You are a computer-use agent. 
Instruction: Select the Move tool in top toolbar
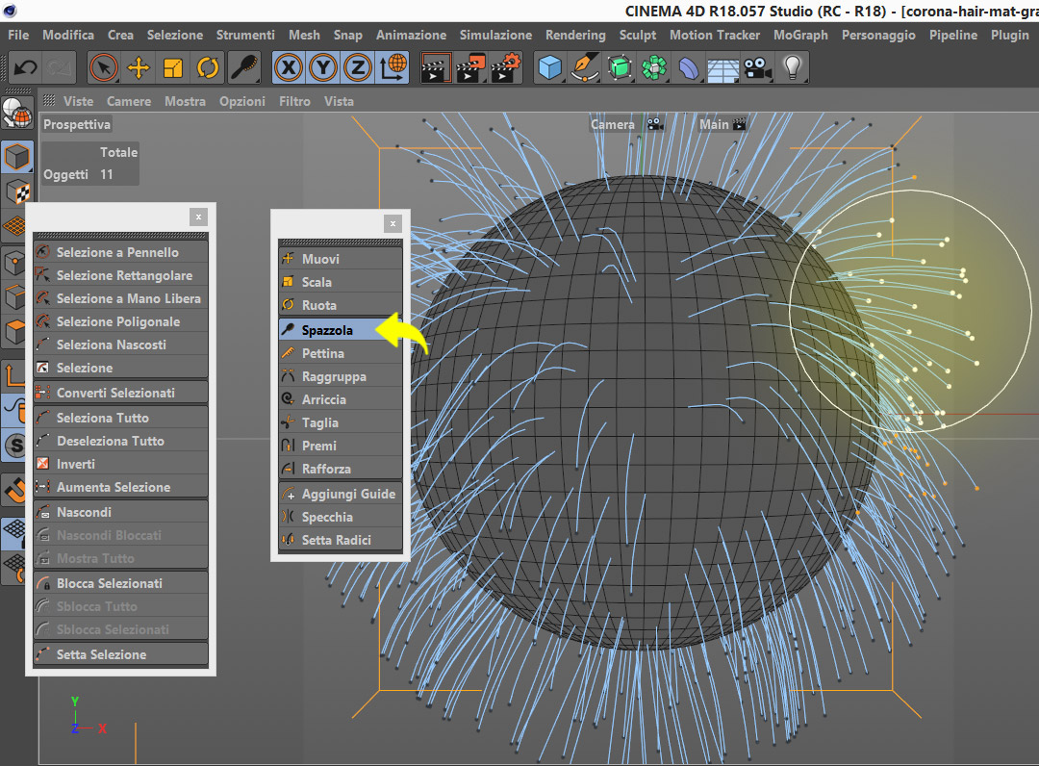[x=138, y=67]
